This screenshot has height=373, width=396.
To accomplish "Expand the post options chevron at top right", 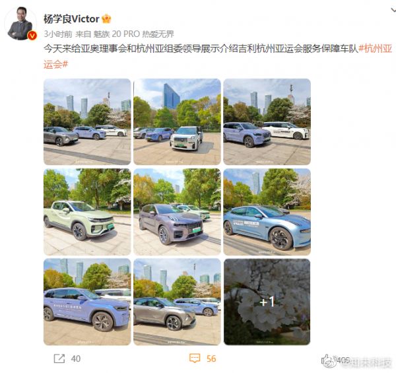I will pos(393,11).
